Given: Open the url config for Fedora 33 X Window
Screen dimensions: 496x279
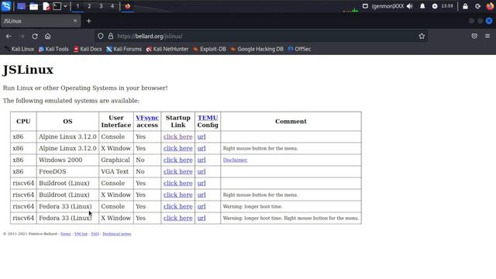Looking at the screenshot, I should (201, 218).
